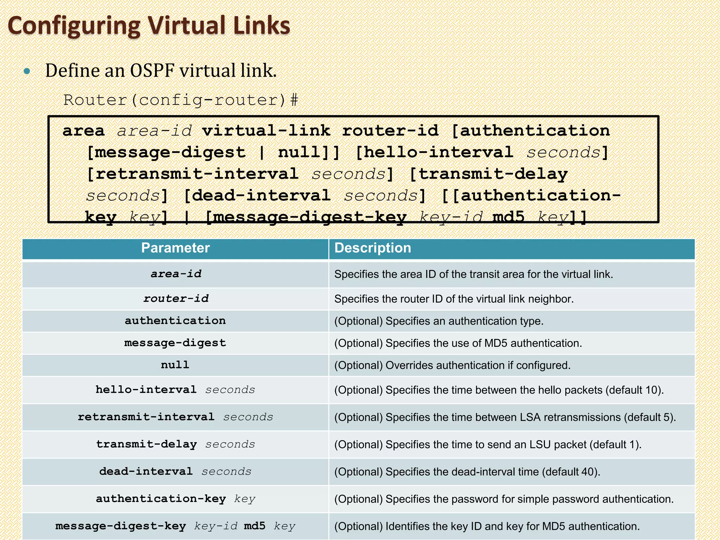Click 'virtual-link' keyword in the command box
This screenshot has height=540, width=720.
pos(266,131)
